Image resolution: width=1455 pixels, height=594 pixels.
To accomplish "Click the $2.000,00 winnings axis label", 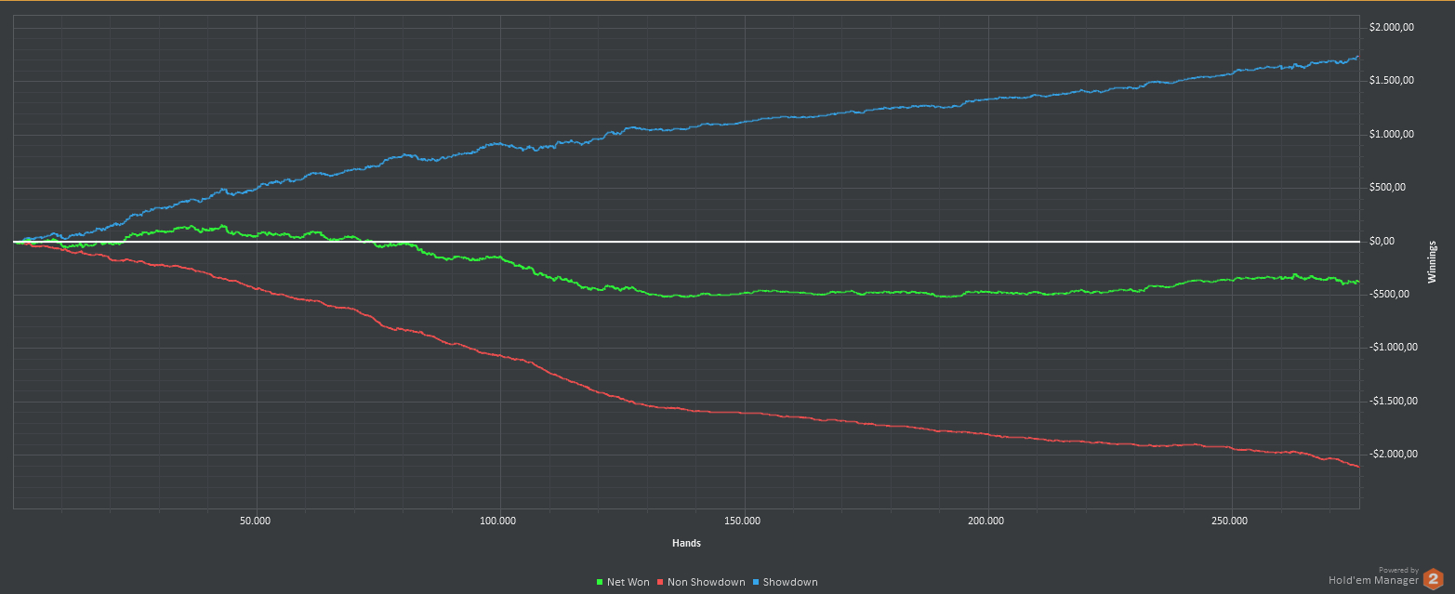I will (x=1392, y=28).
